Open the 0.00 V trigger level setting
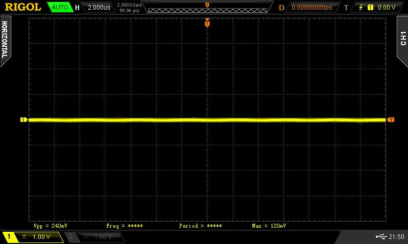The width and height of the screenshot is (408, 244). click(x=387, y=8)
